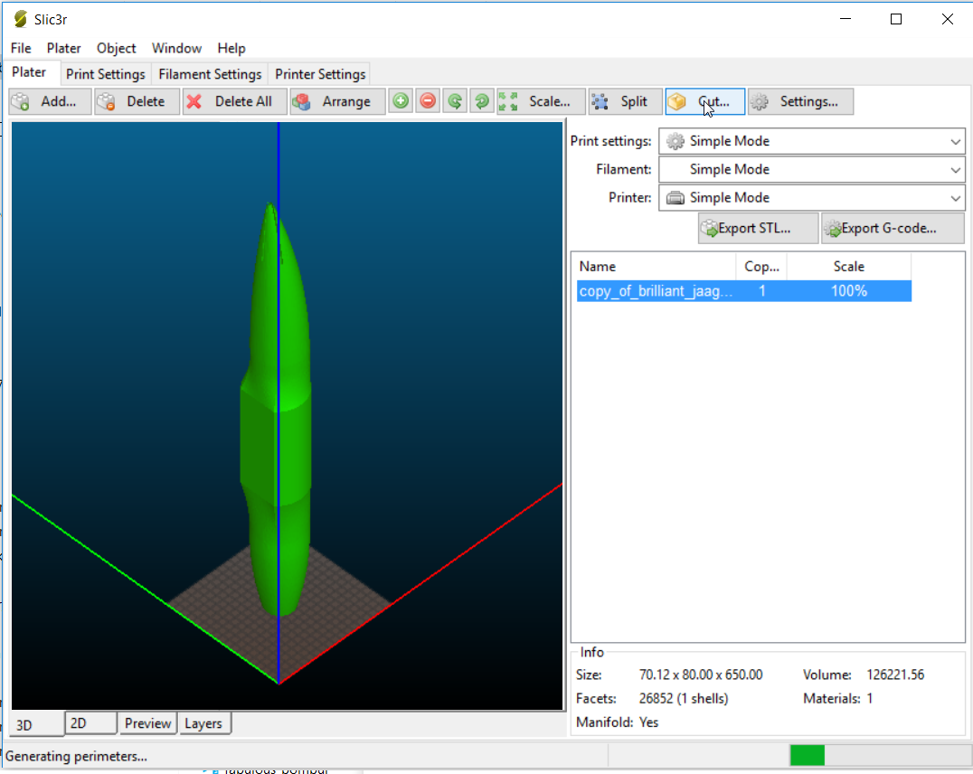
Task: Click Export STL... button
Action: tap(758, 229)
